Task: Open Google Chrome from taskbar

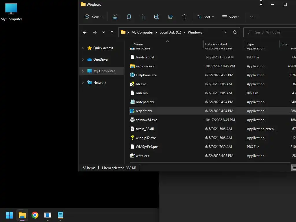Action: click(35, 215)
